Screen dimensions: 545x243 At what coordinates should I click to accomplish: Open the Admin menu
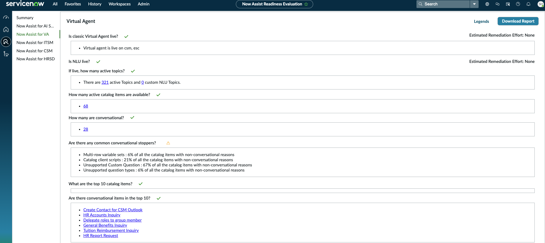144,4
